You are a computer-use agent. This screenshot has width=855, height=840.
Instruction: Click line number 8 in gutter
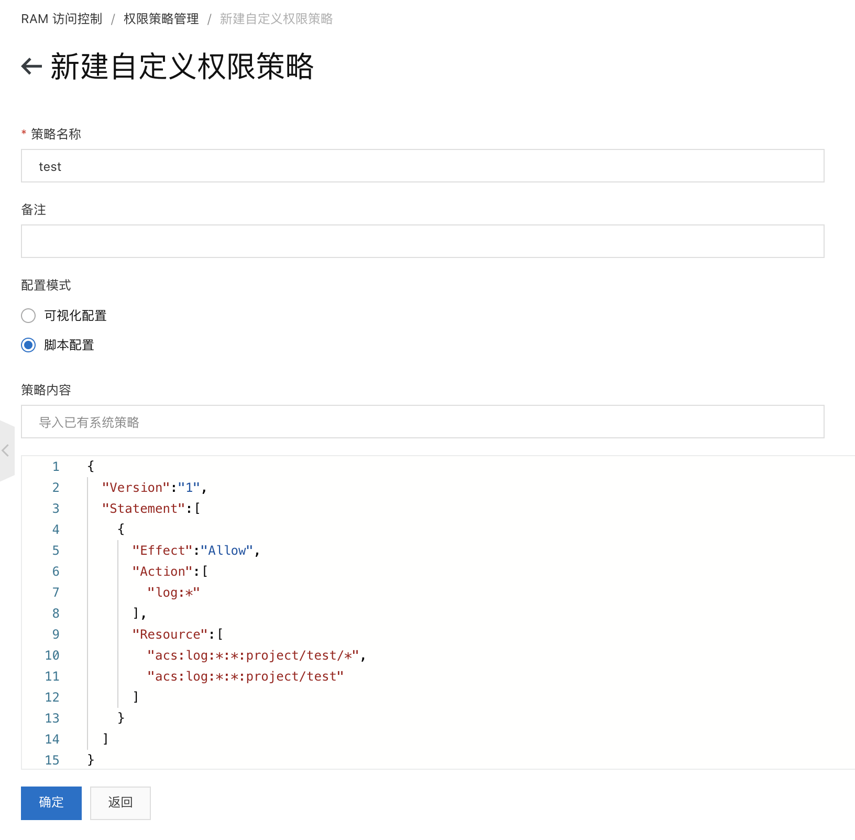coord(56,613)
